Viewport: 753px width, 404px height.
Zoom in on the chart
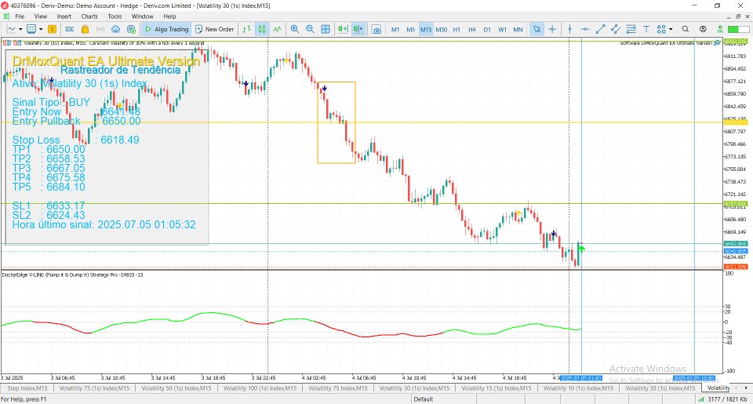[295, 29]
